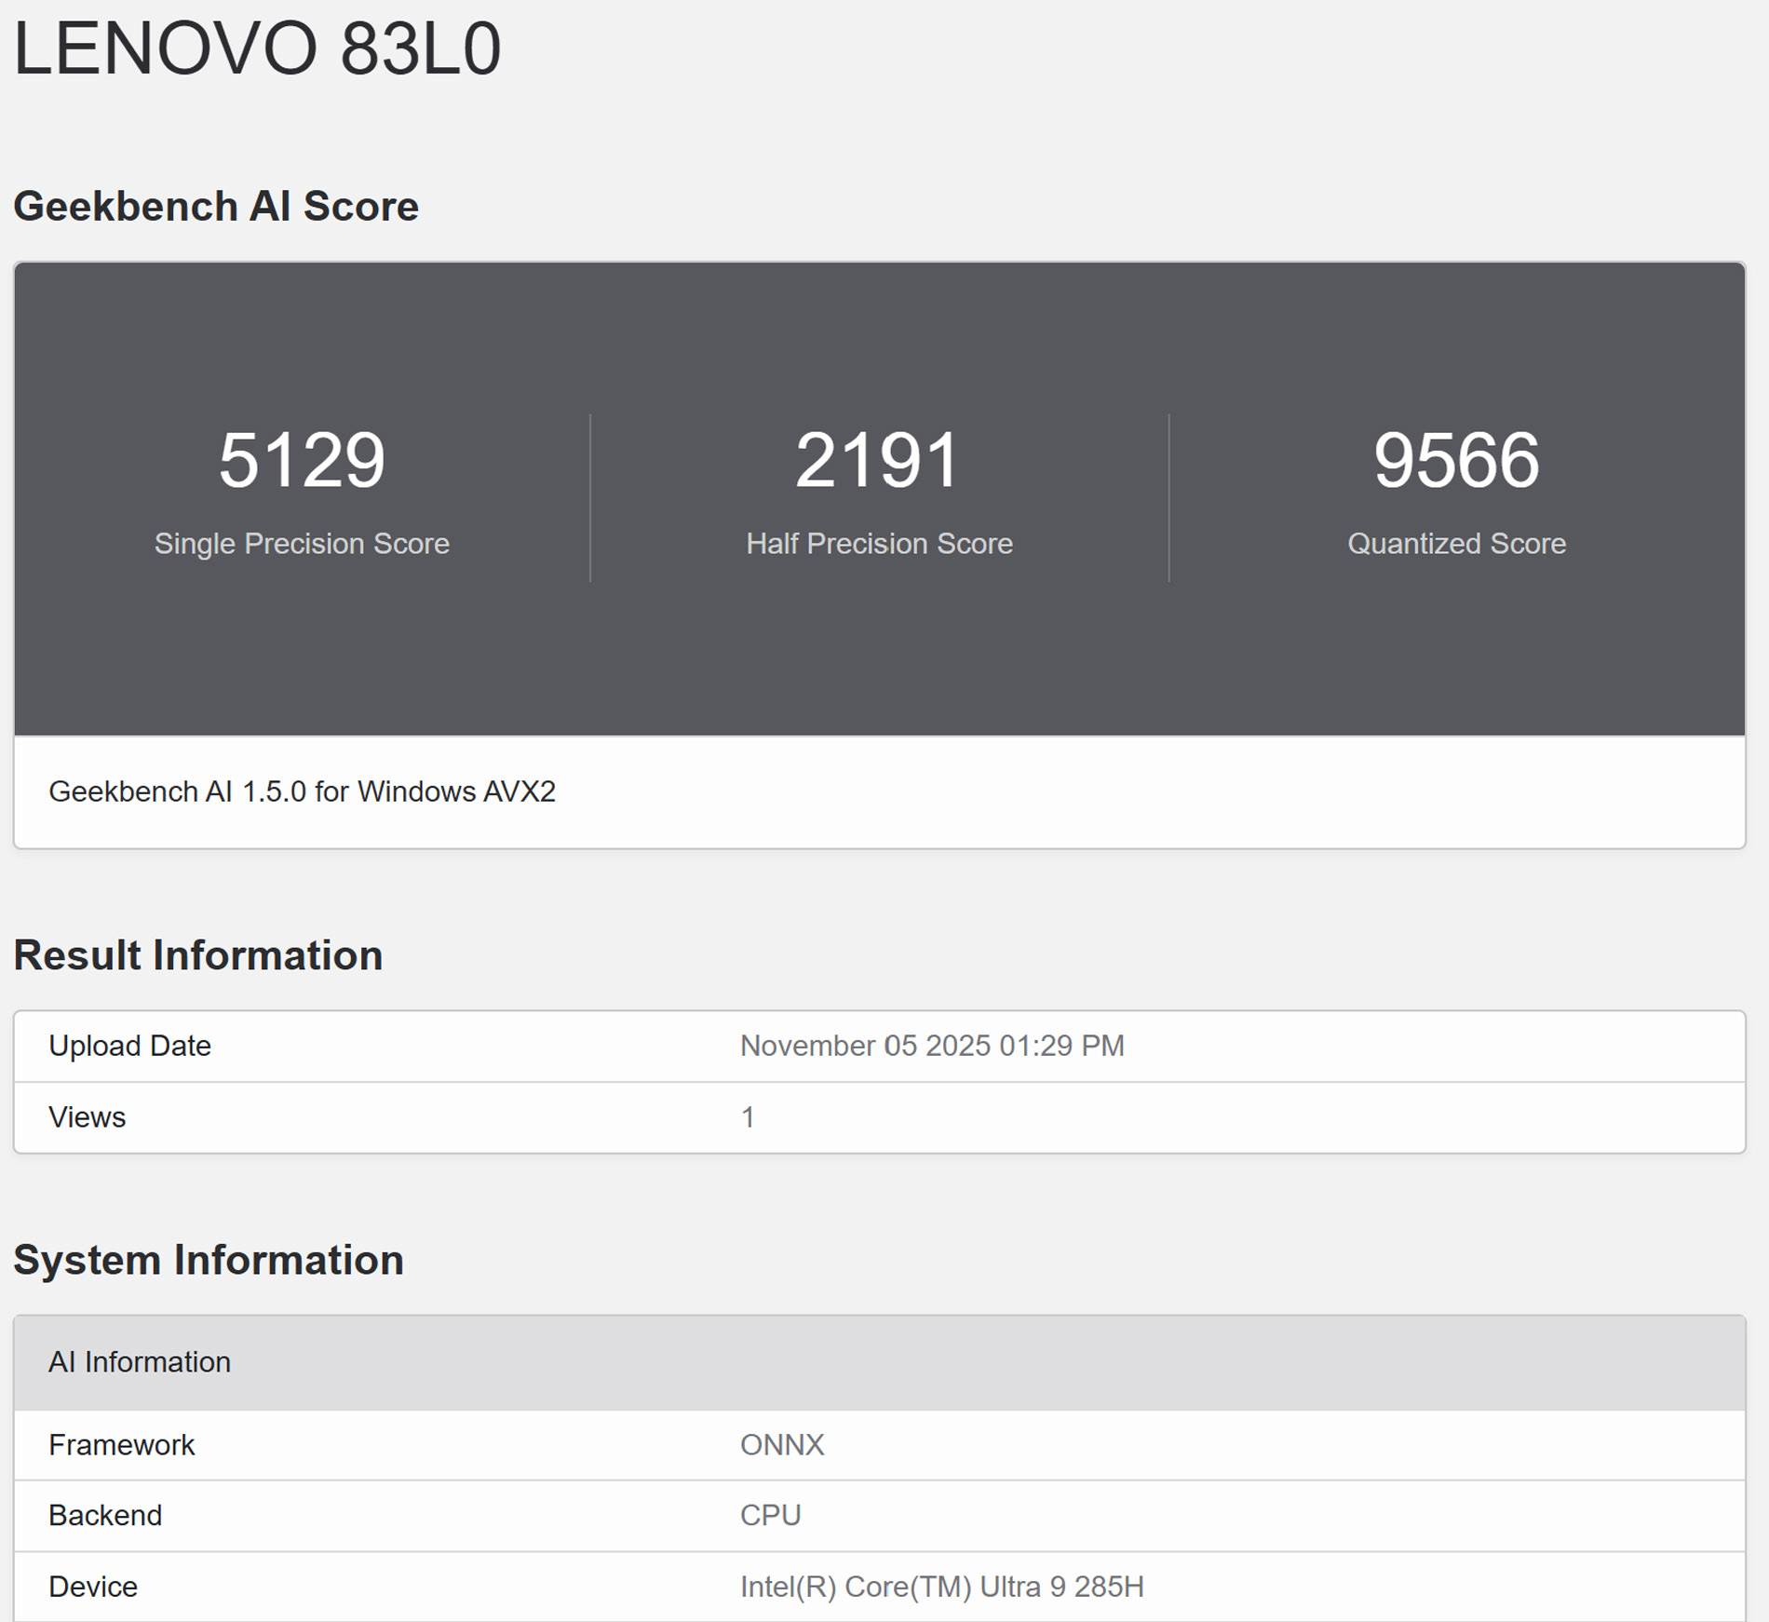
Task: Select the Geekbench AI Score heading
Action: 215,206
